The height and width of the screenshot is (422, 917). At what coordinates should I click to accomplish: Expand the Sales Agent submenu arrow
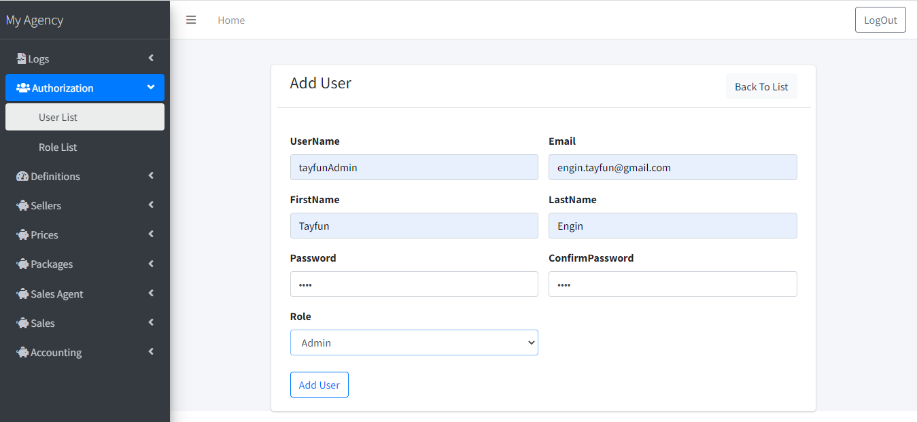pos(151,293)
